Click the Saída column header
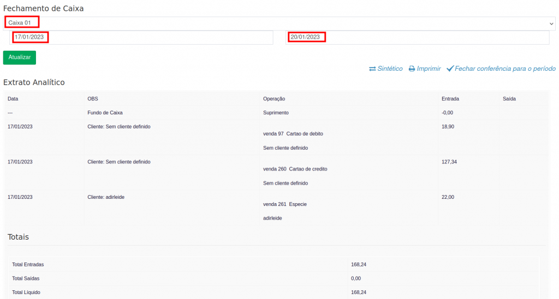 tap(509, 99)
